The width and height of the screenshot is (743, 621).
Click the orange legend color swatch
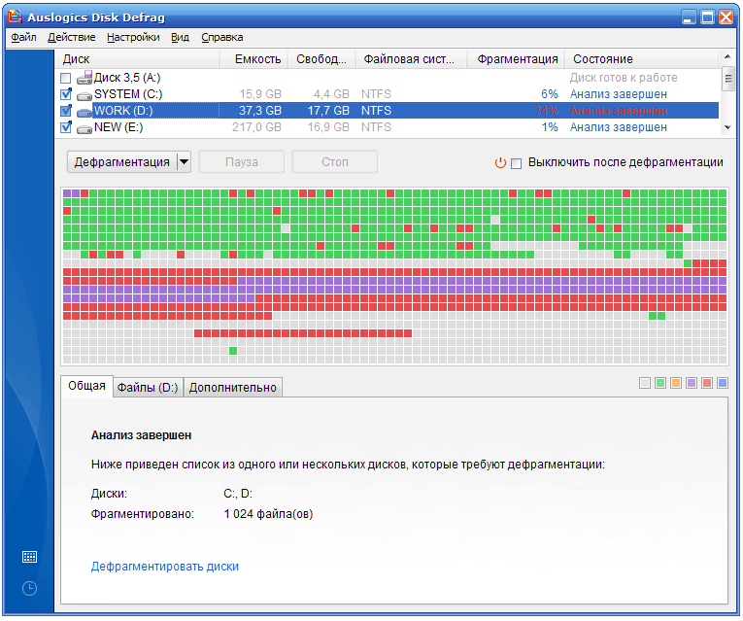(x=676, y=383)
